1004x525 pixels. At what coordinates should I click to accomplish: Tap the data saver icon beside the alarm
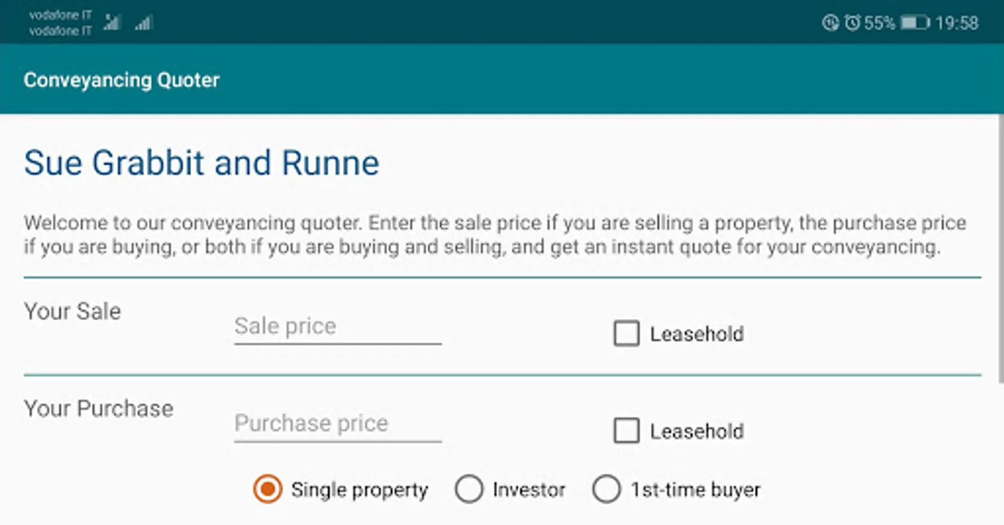[x=830, y=23]
